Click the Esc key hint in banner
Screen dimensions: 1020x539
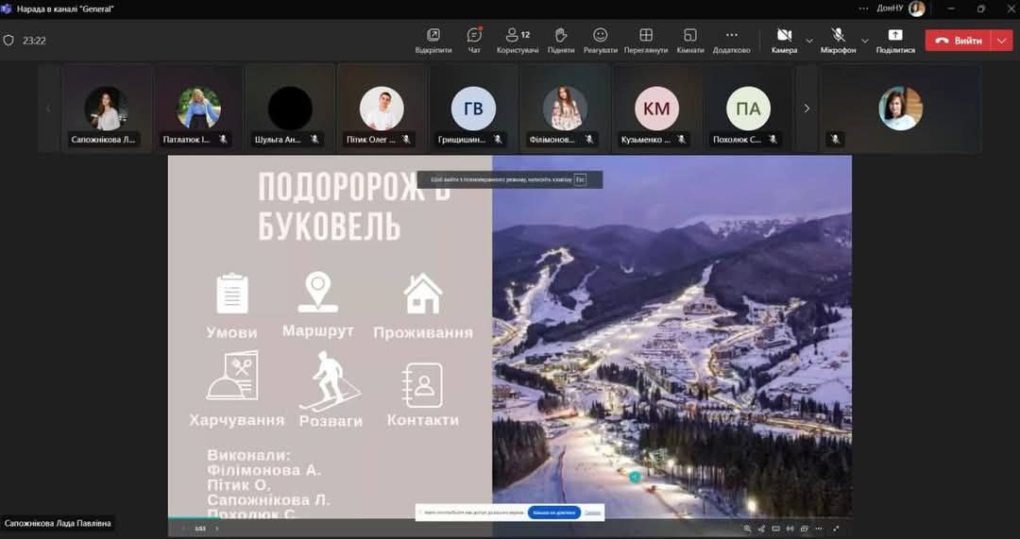580,179
